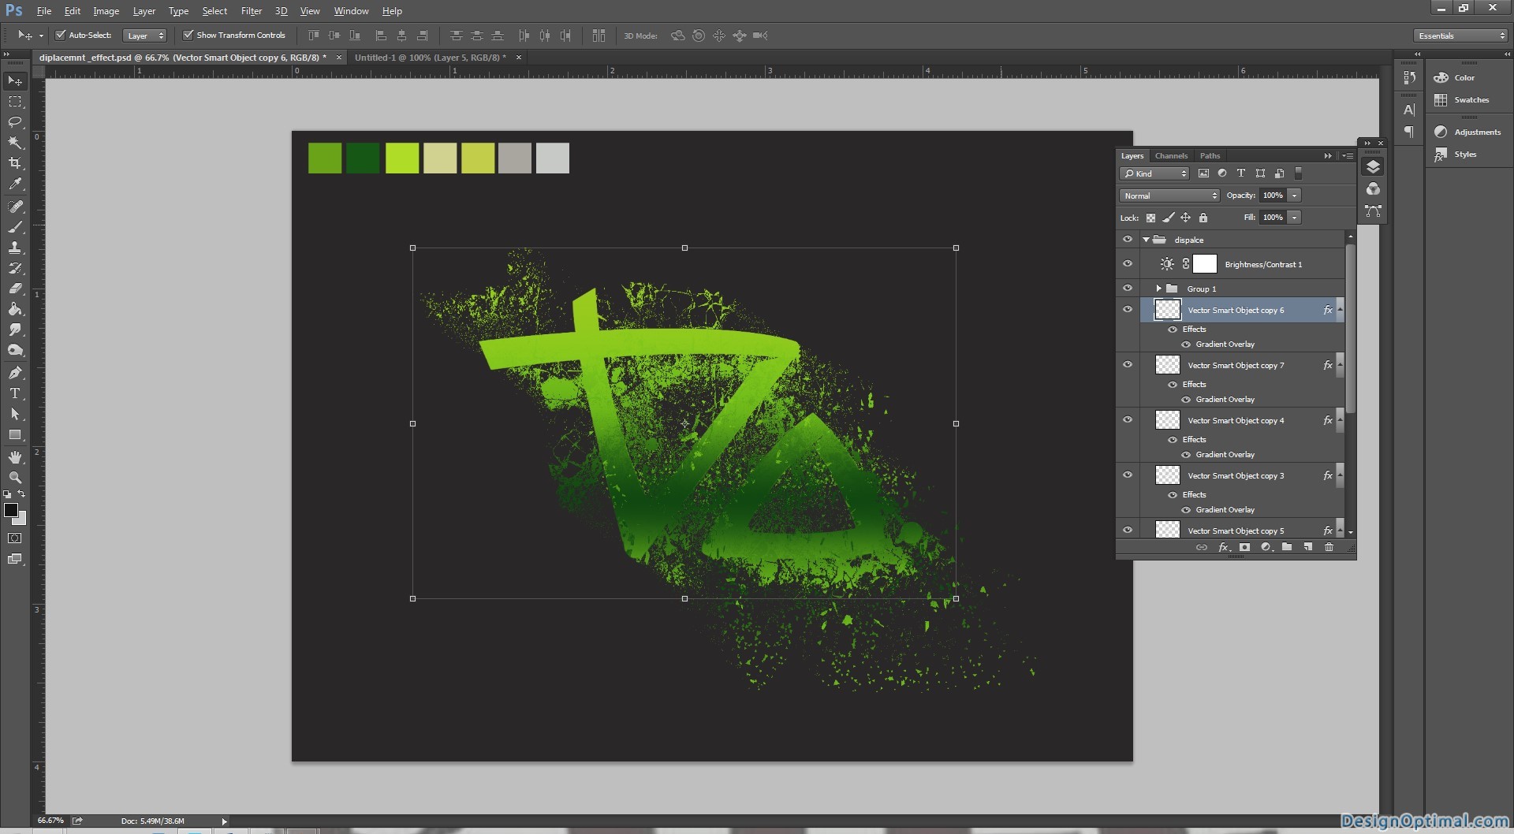The height and width of the screenshot is (834, 1514).
Task: Select Vector Smart Object copy 4 thumbnail
Action: tap(1168, 420)
